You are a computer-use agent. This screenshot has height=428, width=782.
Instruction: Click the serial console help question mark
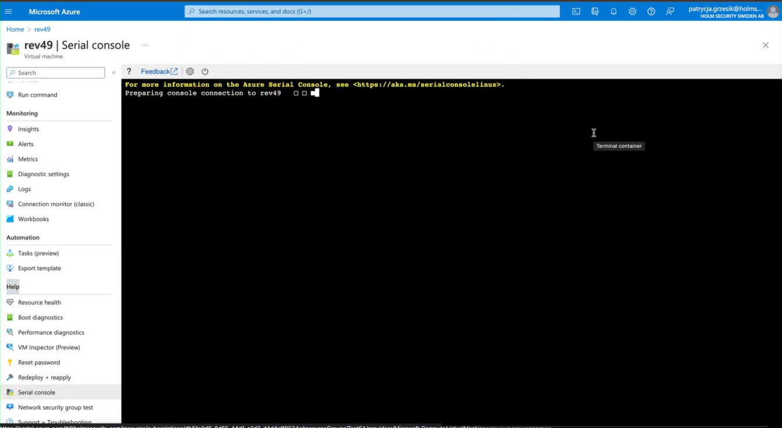pyautogui.click(x=129, y=72)
